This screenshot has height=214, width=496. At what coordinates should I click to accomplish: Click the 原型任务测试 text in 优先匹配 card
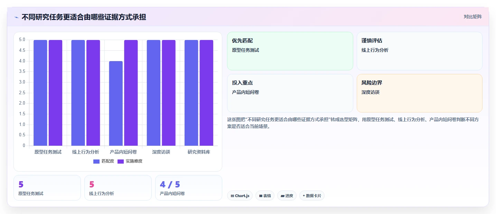pos(246,50)
